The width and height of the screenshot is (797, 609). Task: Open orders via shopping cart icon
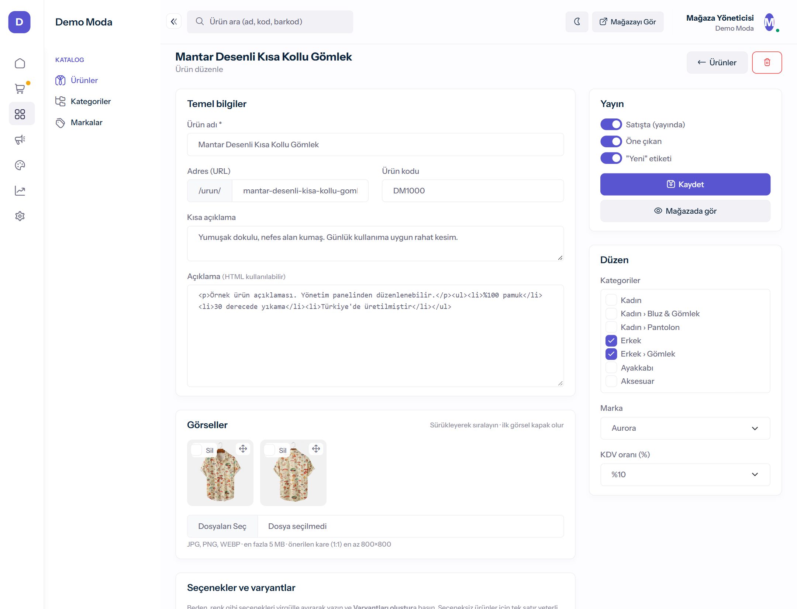coord(20,89)
